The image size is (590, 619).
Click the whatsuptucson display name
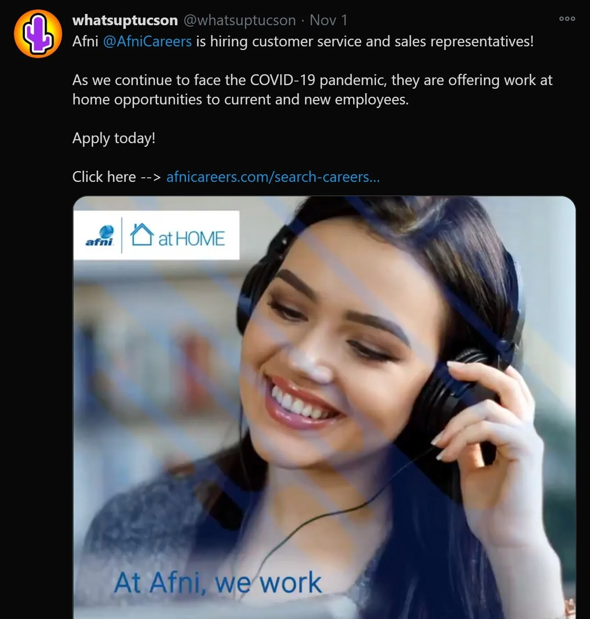125,20
